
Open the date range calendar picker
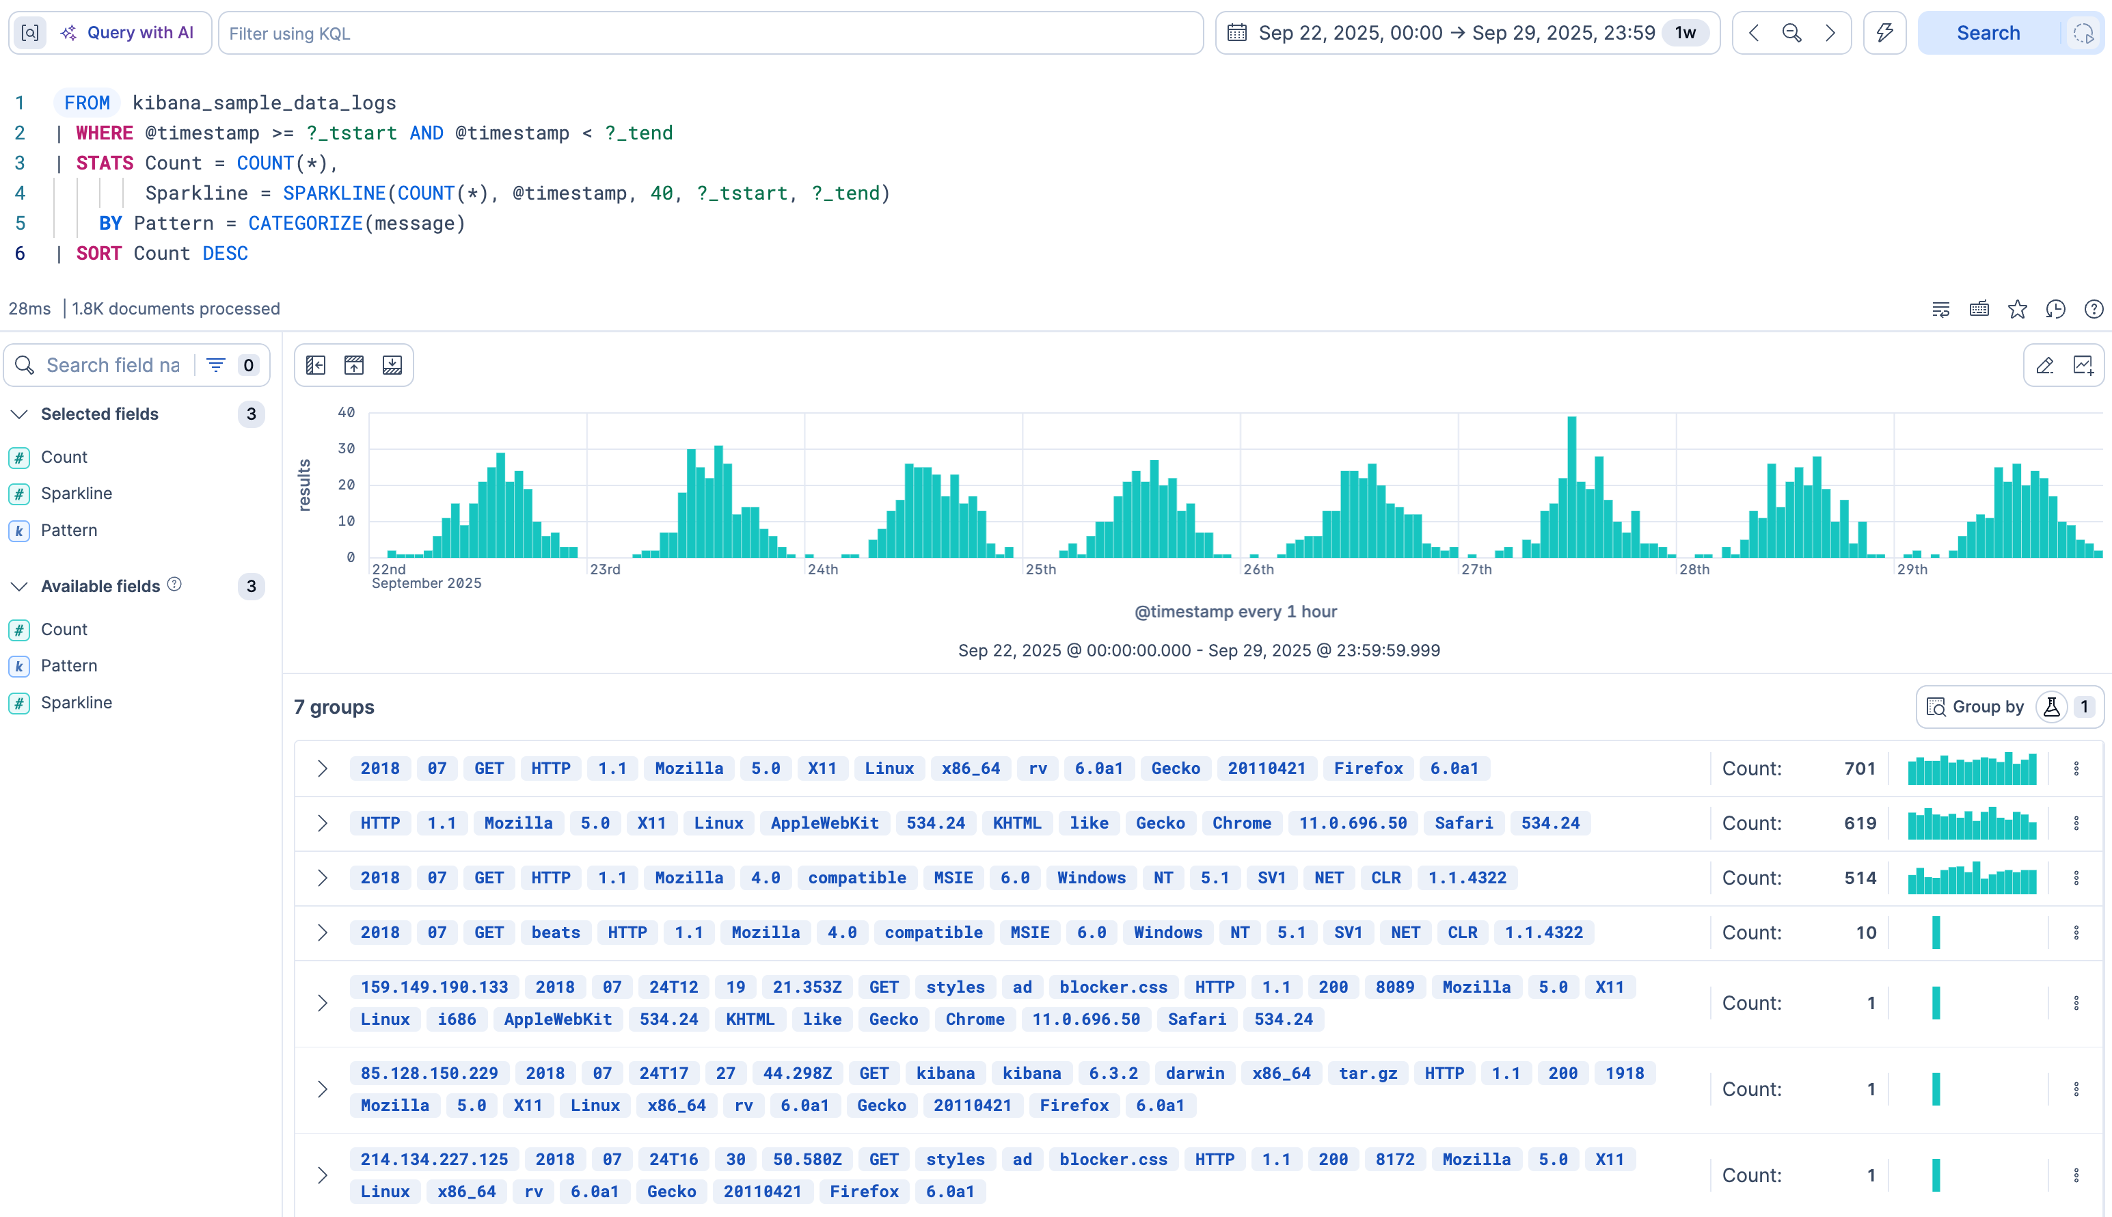[1236, 33]
